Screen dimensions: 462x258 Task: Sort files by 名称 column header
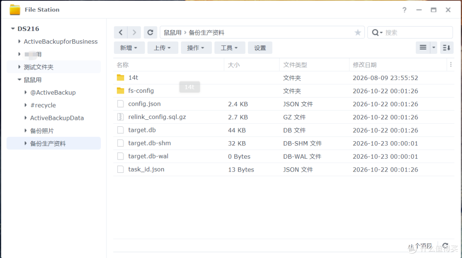(x=169, y=65)
